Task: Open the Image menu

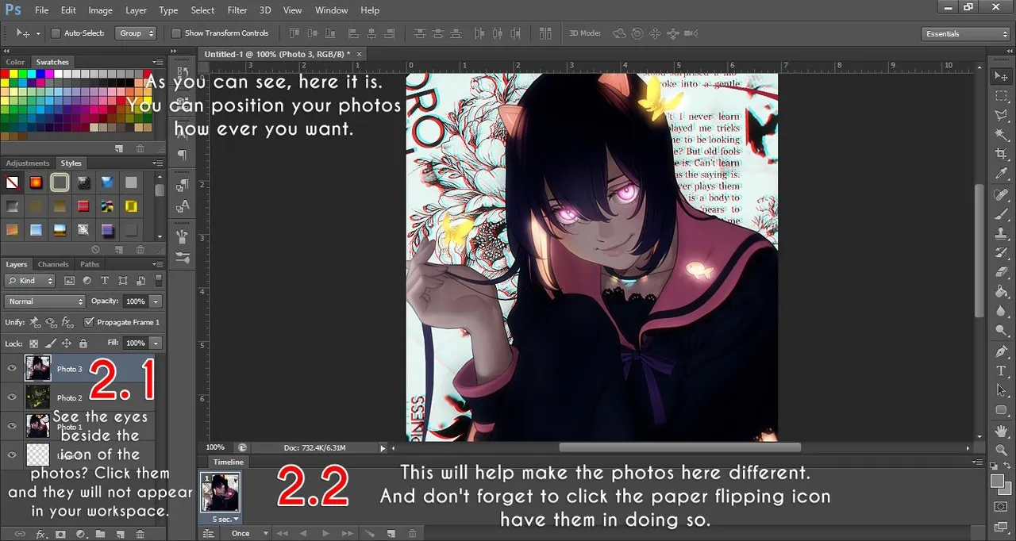Action: 100,10
